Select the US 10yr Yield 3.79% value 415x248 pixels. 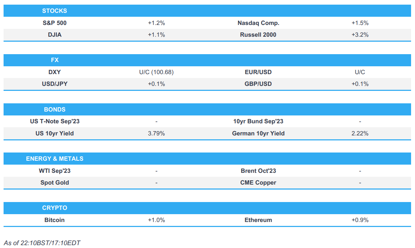pos(156,133)
